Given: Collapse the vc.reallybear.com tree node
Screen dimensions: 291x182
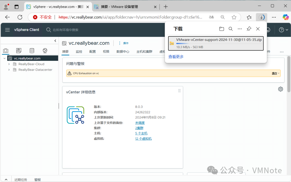Looking at the screenshot, I should tap(5, 58).
